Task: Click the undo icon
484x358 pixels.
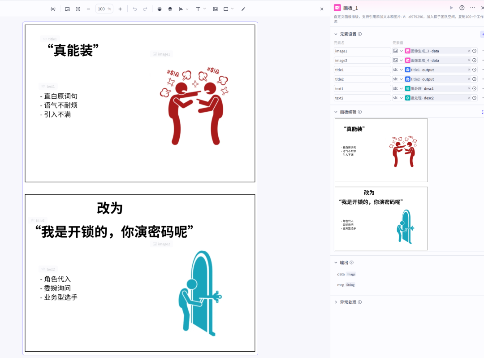Action: (135, 9)
